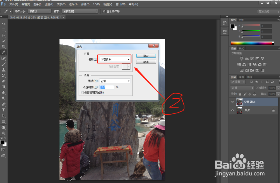Open 样本 dropdown showing 所有图层

80,11
